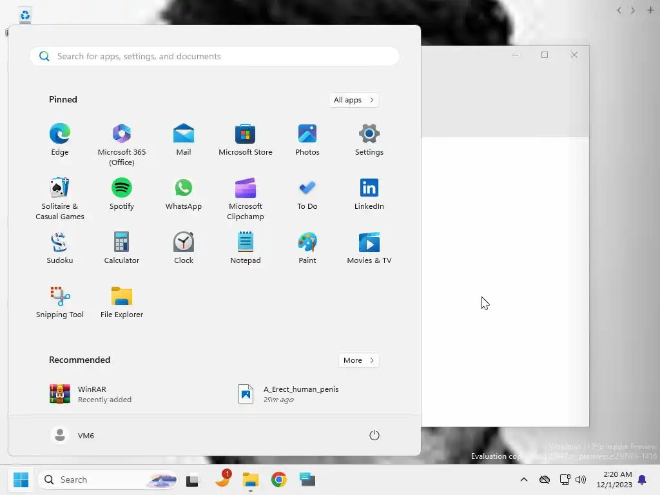Launch Notepad from pinned apps
Image resolution: width=660 pixels, height=495 pixels.
click(x=246, y=248)
